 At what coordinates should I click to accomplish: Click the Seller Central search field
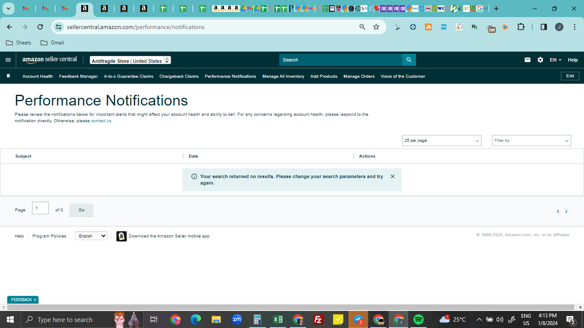pyautogui.click(x=341, y=60)
